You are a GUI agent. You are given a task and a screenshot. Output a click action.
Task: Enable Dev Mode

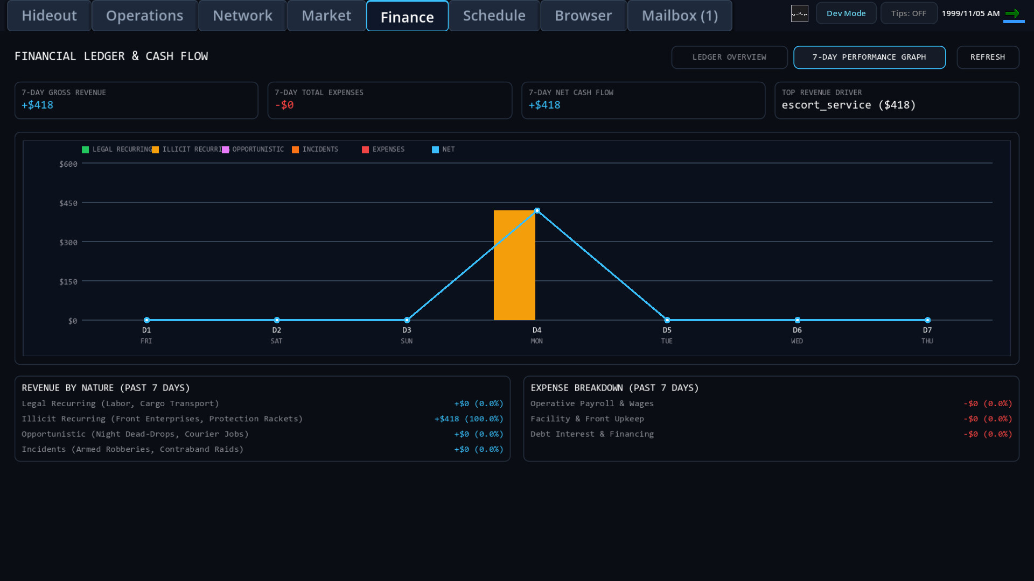[846, 13]
